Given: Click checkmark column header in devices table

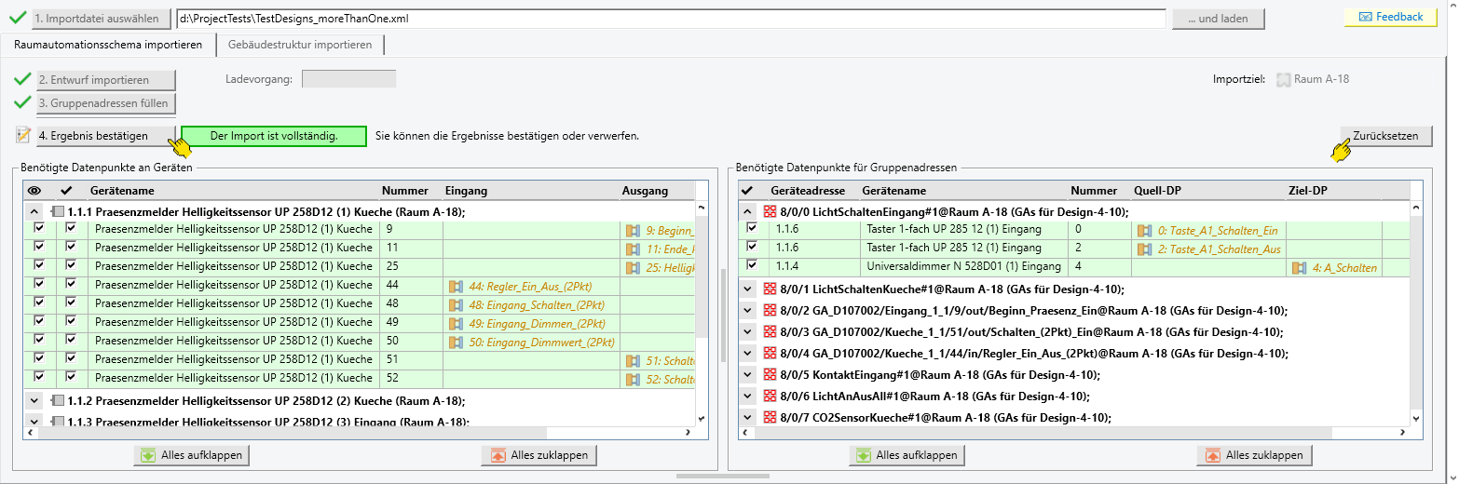Looking at the screenshot, I should click(66, 191).
